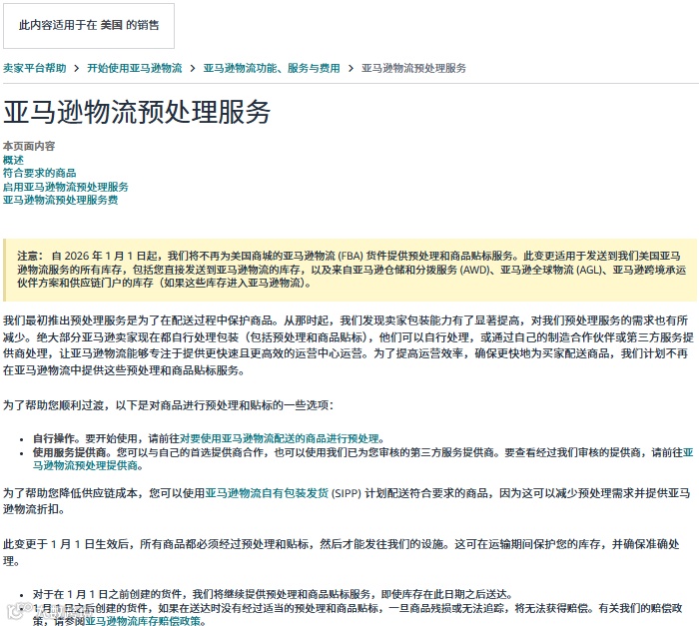Open the 卖家平台帮助 breadcrumb link
Screen dimensions: 699x626
[34, 68]
